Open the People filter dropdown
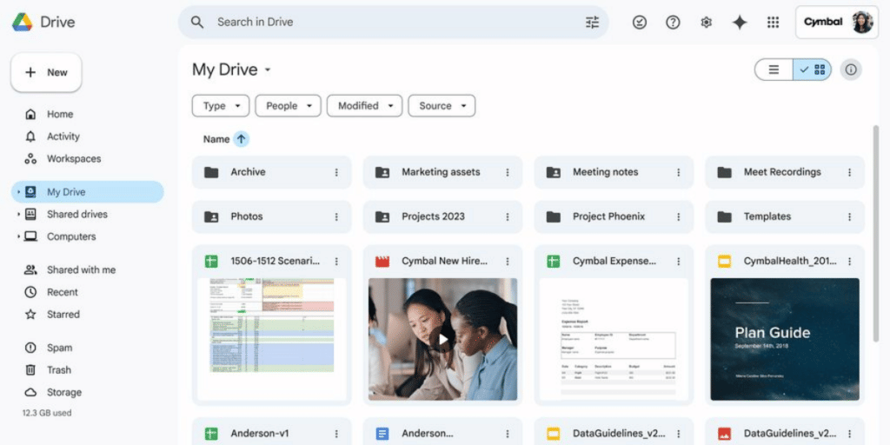Viewport: 890px width, 445px height. [x=288, y=105]
